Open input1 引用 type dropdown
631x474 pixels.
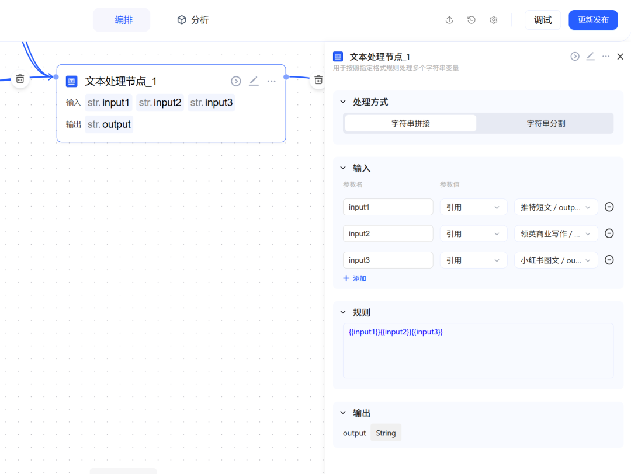(x=473, y=207)
